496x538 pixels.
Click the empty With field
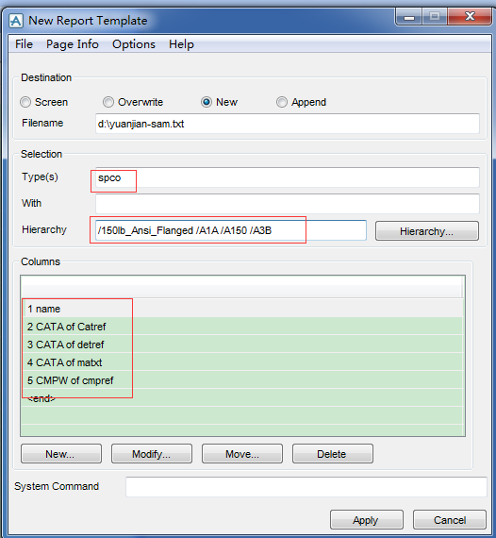pos(288,204)
